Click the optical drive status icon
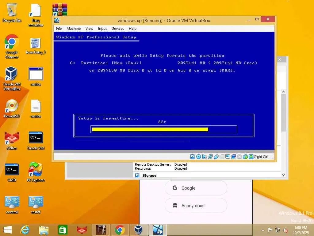This screenshot has width=314, height=236. (x=198, y=157)
